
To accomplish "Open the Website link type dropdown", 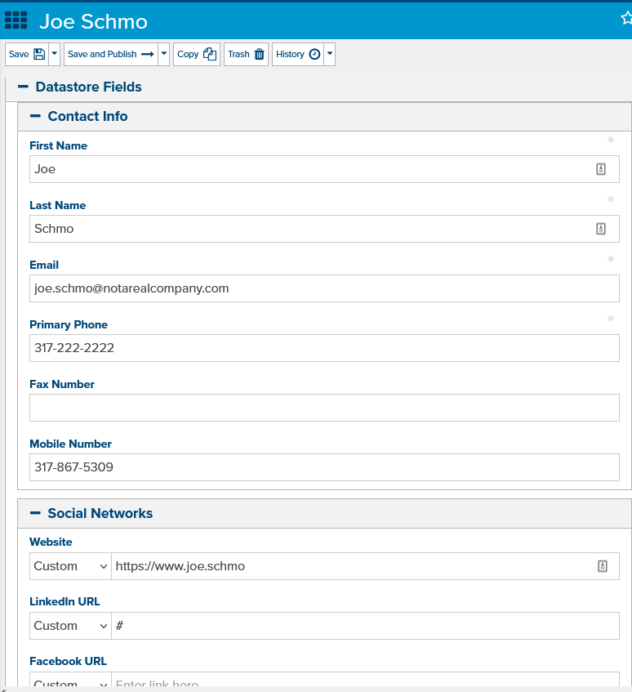I will pos(70,566).
